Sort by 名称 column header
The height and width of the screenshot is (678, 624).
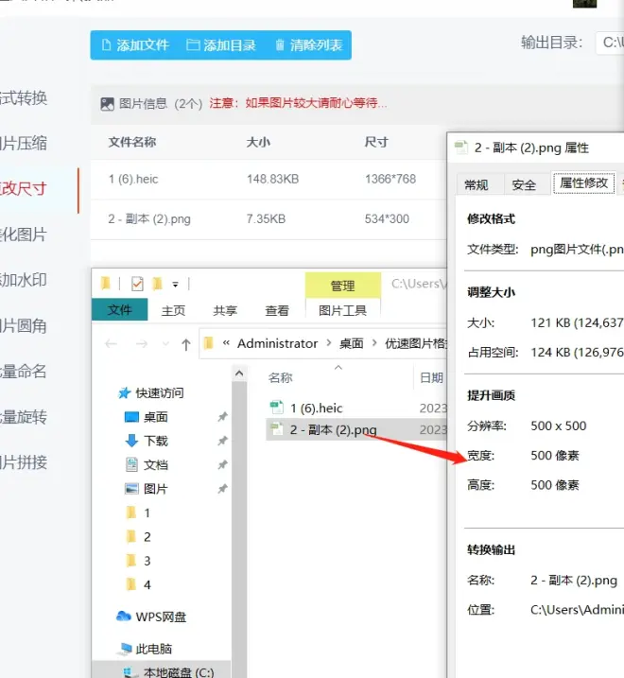tap(280, 378)
